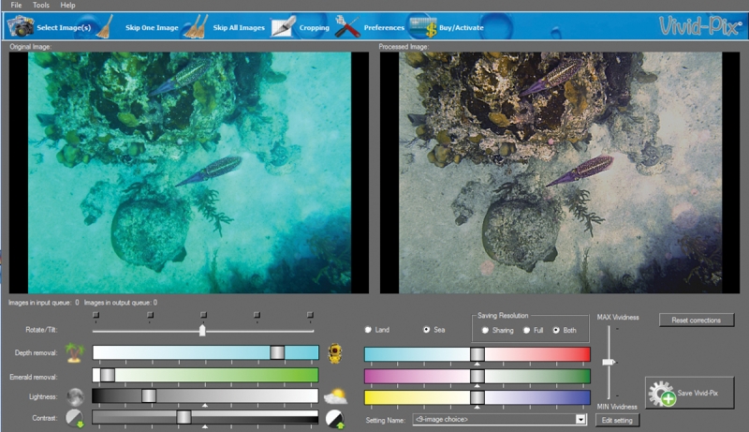Viewport: 749px width, 432px height.
Task: Choose Full saving resolution
Action: [x=526, y=330]
